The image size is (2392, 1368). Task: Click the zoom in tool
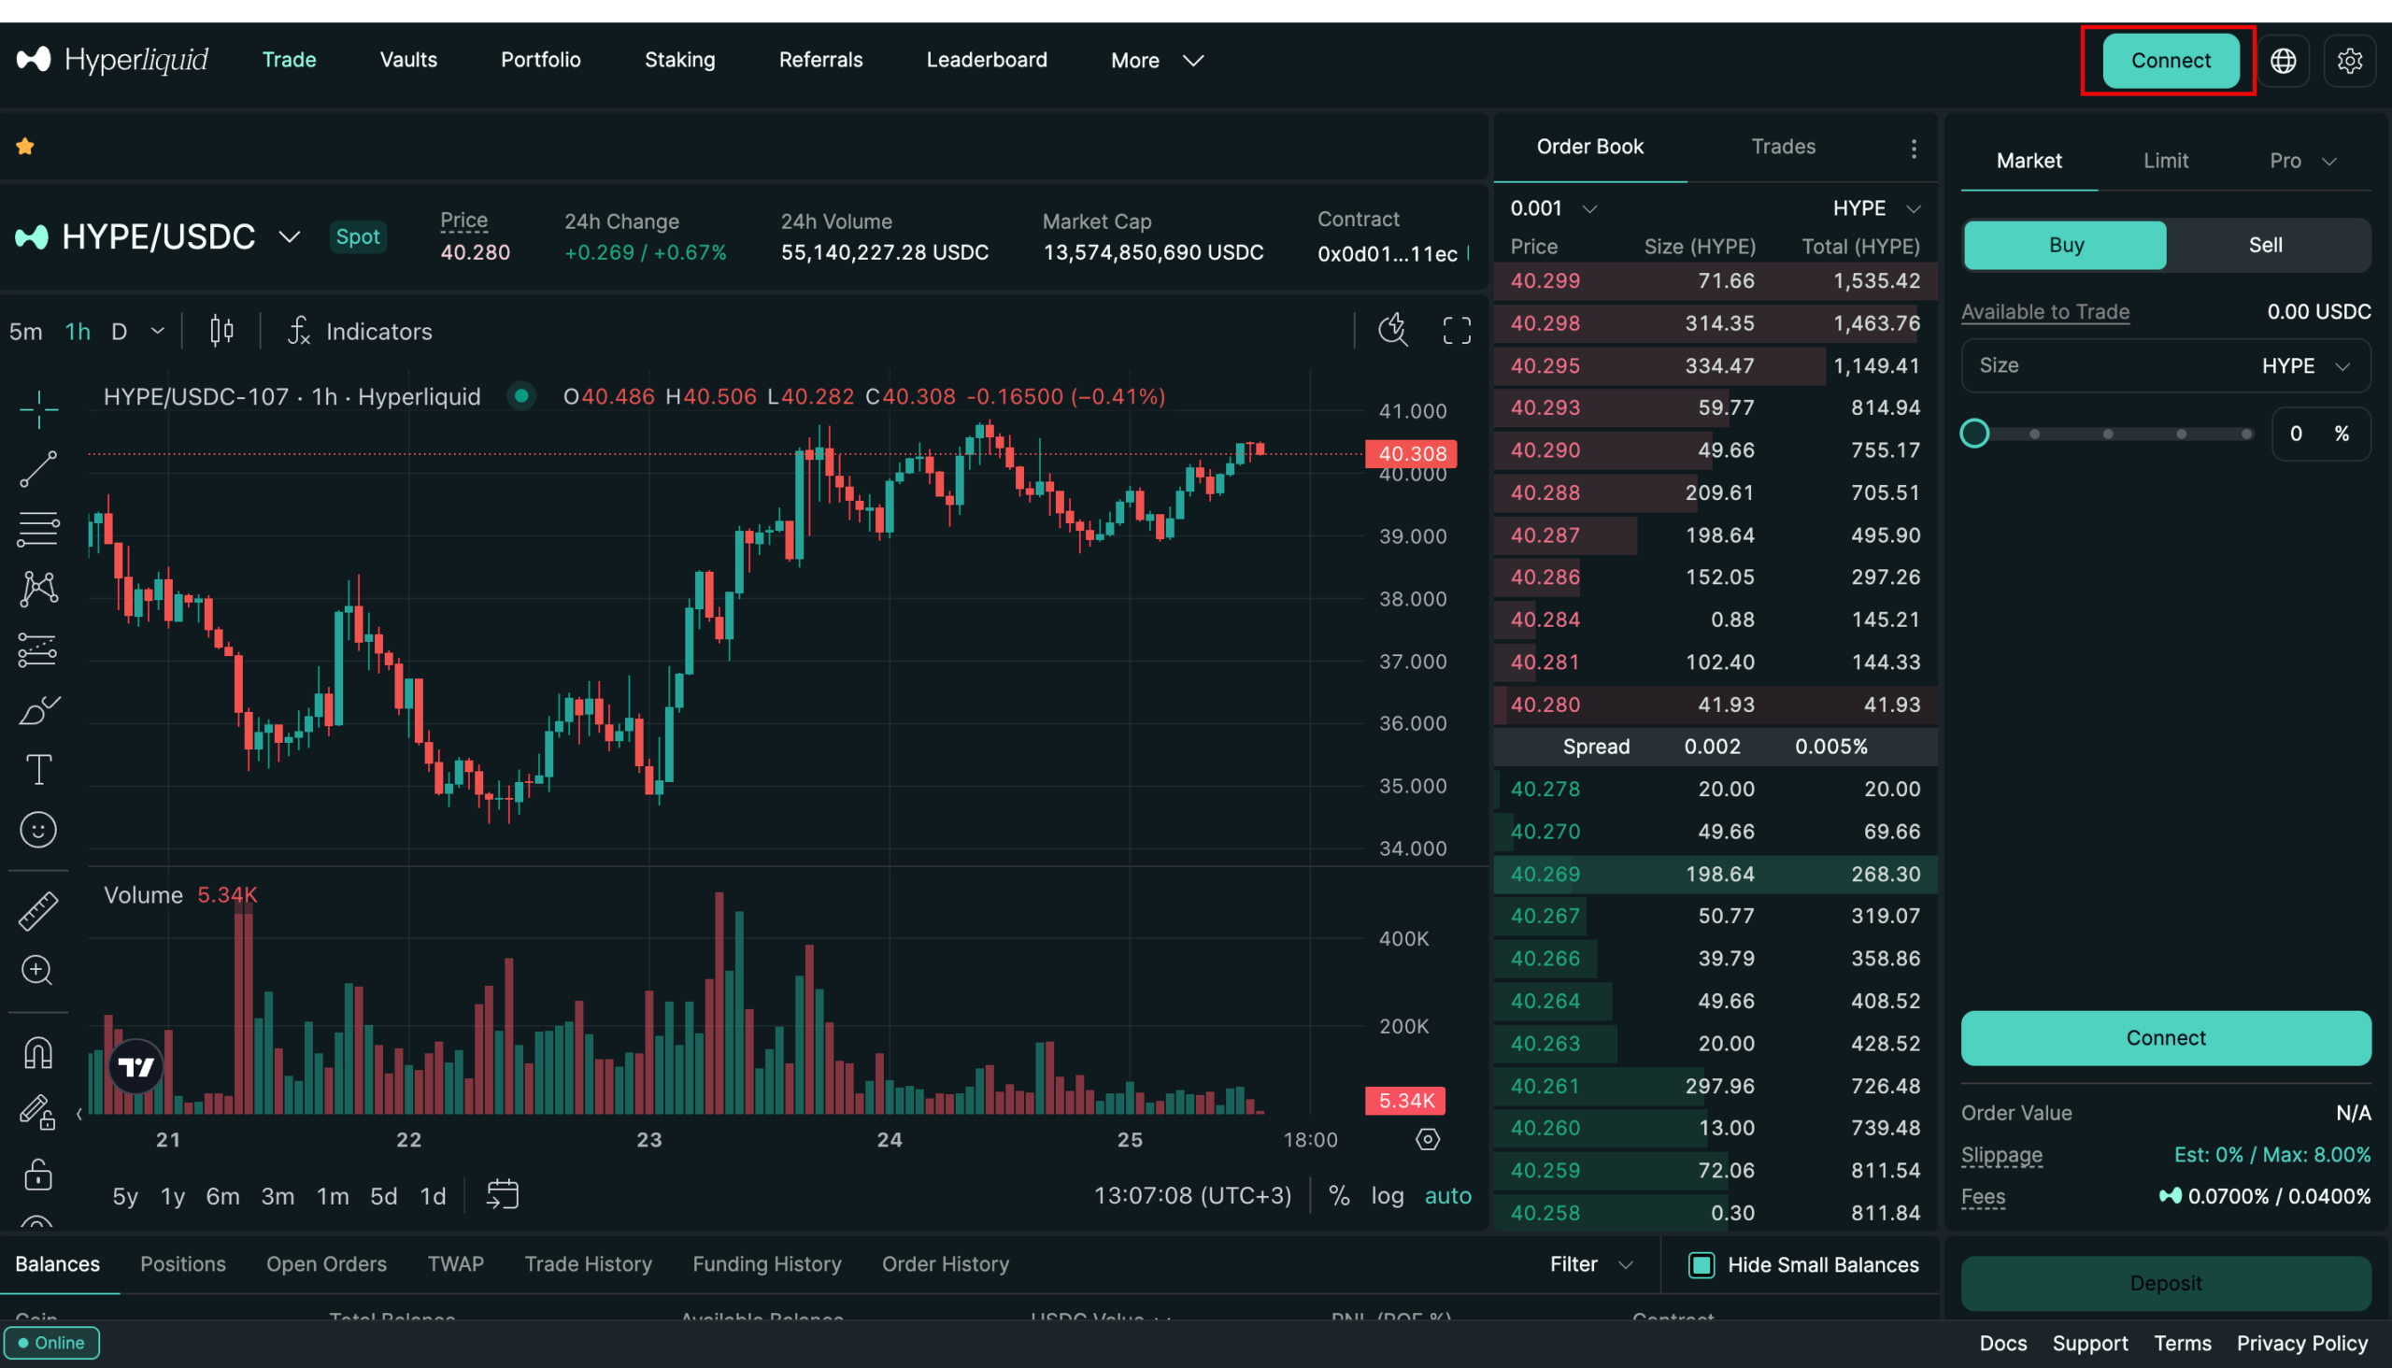click(x=38, y=970)
